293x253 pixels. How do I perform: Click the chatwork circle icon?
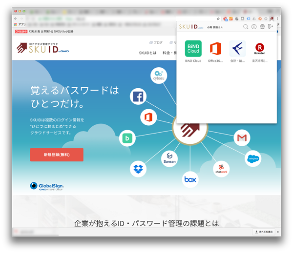[x=221, y=169]
